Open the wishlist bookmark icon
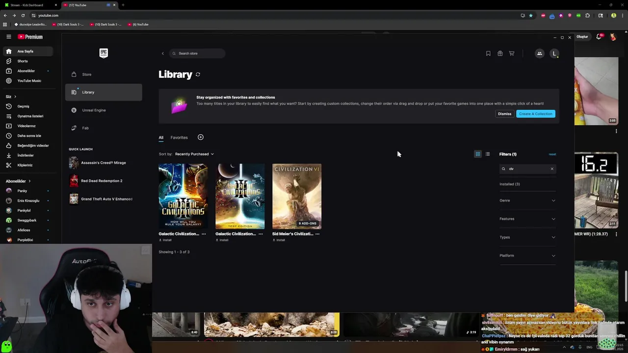Screen dimensions: 628x353 point(488,53)
